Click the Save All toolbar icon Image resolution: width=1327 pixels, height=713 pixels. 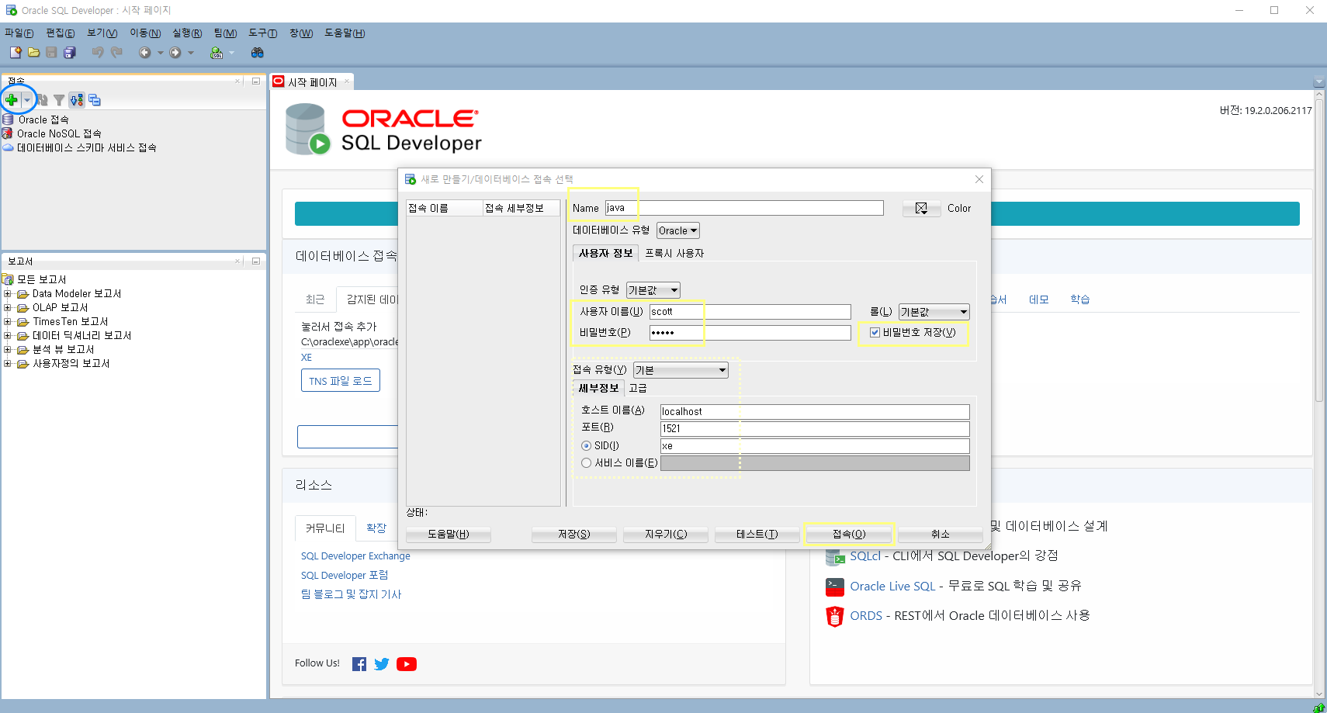point(70,52)
